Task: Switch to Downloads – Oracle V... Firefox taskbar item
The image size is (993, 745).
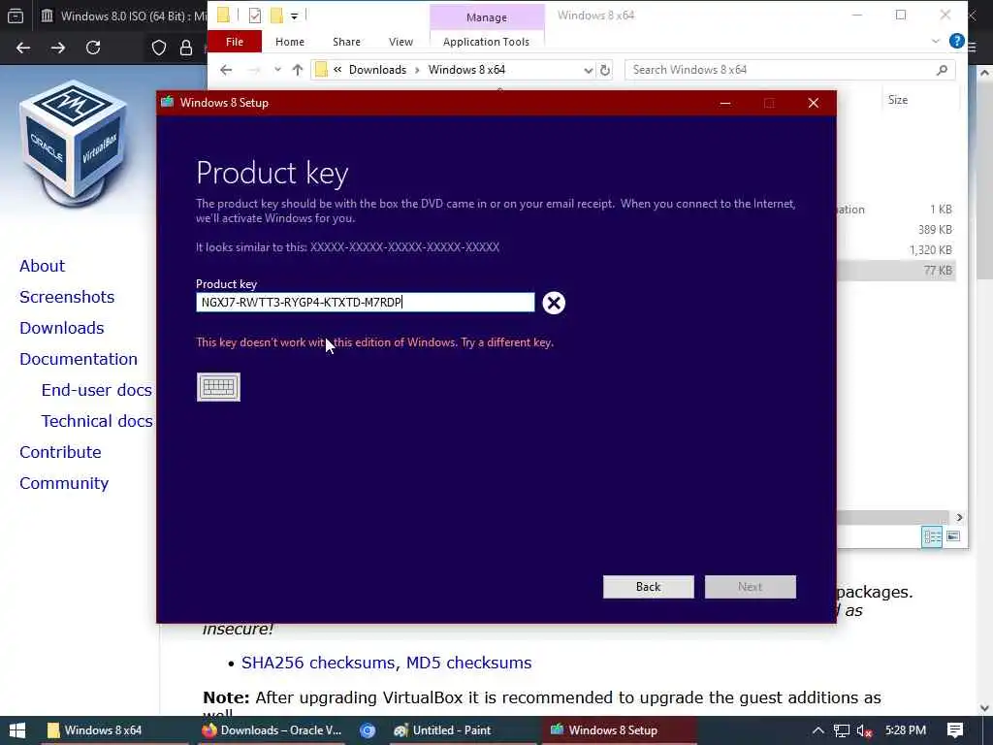Action: [271, 730]
